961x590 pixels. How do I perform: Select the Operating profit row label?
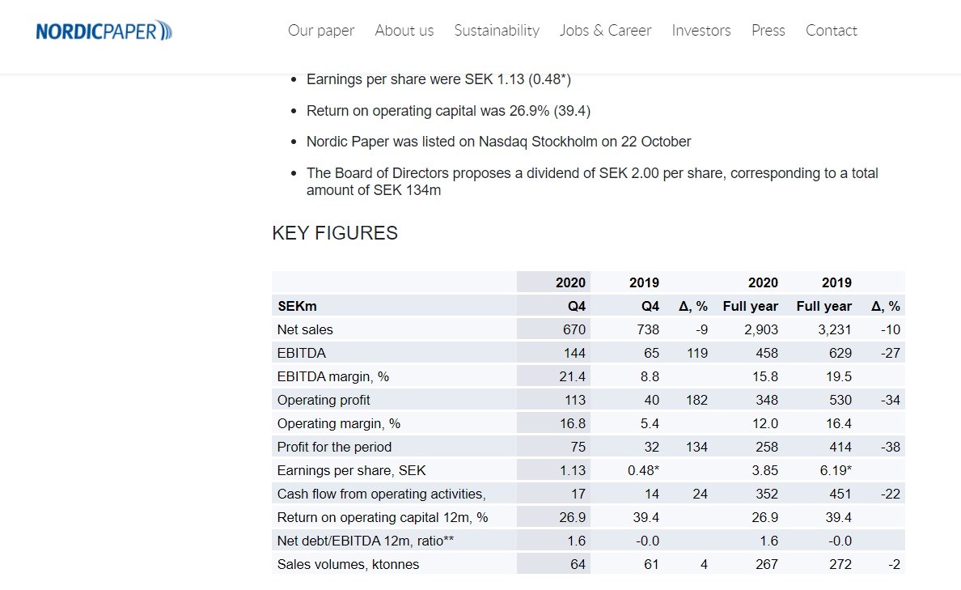324,400
